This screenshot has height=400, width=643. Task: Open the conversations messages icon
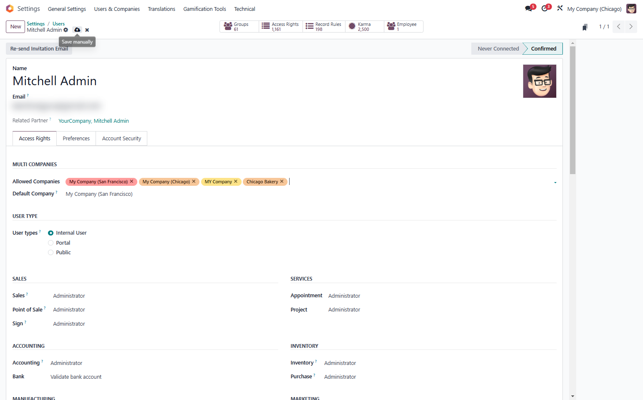529,9
